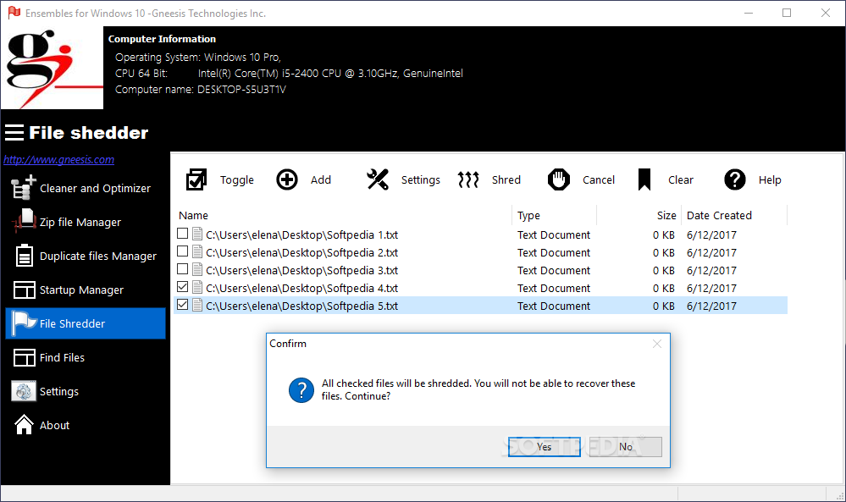846x502 pixels.
Task: Check the Softpedia 3.txt checkbox
Action: pyautogui.click(x=182, y=269)
